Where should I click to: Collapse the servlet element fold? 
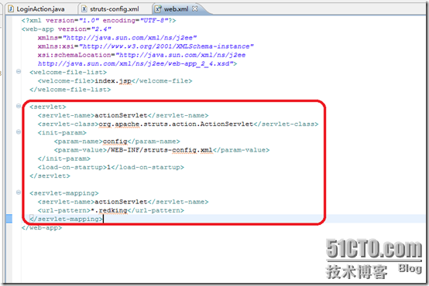point(19,106)
